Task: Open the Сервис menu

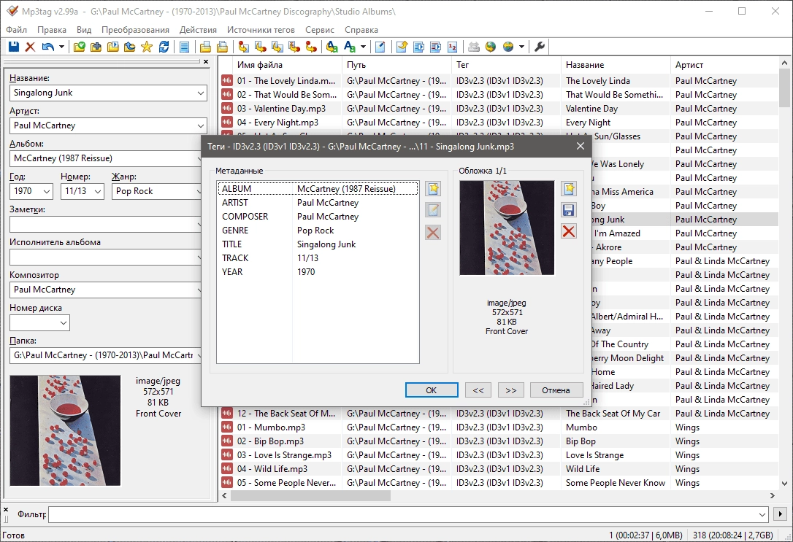Action: (x=320, y=30)
